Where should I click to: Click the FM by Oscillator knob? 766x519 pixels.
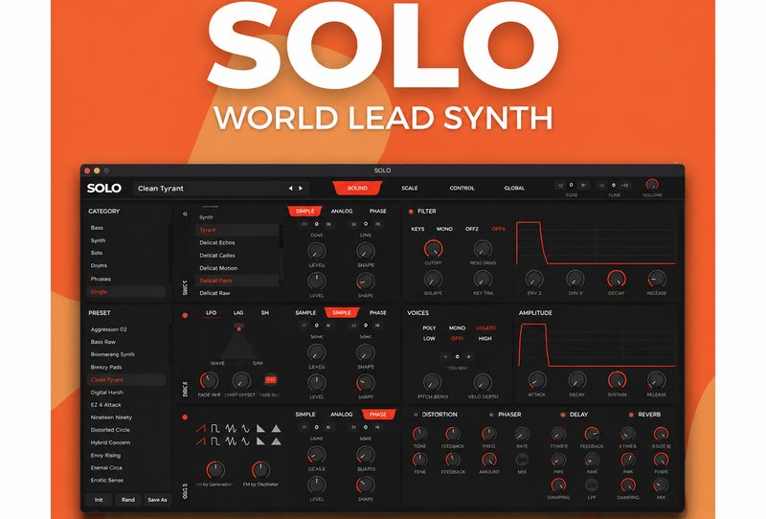(x=260, y=469)
